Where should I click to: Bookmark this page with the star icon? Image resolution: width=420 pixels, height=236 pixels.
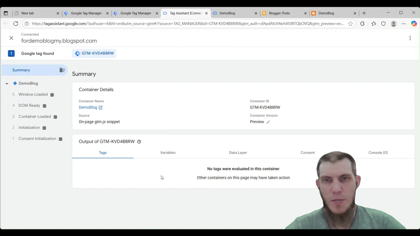tap(350, 24)
